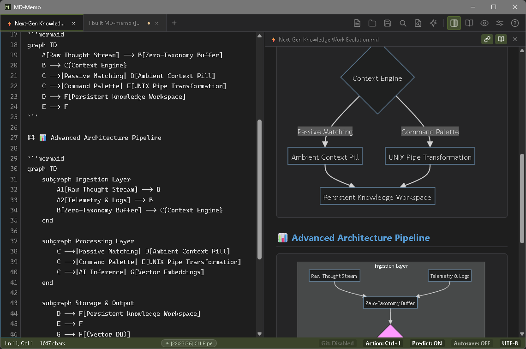Toggle the book icon in preview header
Screen dimensions: 526x349
click(501, 39)
